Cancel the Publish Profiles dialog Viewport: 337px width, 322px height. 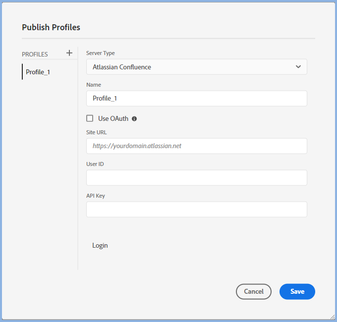[x=253, y=292]
